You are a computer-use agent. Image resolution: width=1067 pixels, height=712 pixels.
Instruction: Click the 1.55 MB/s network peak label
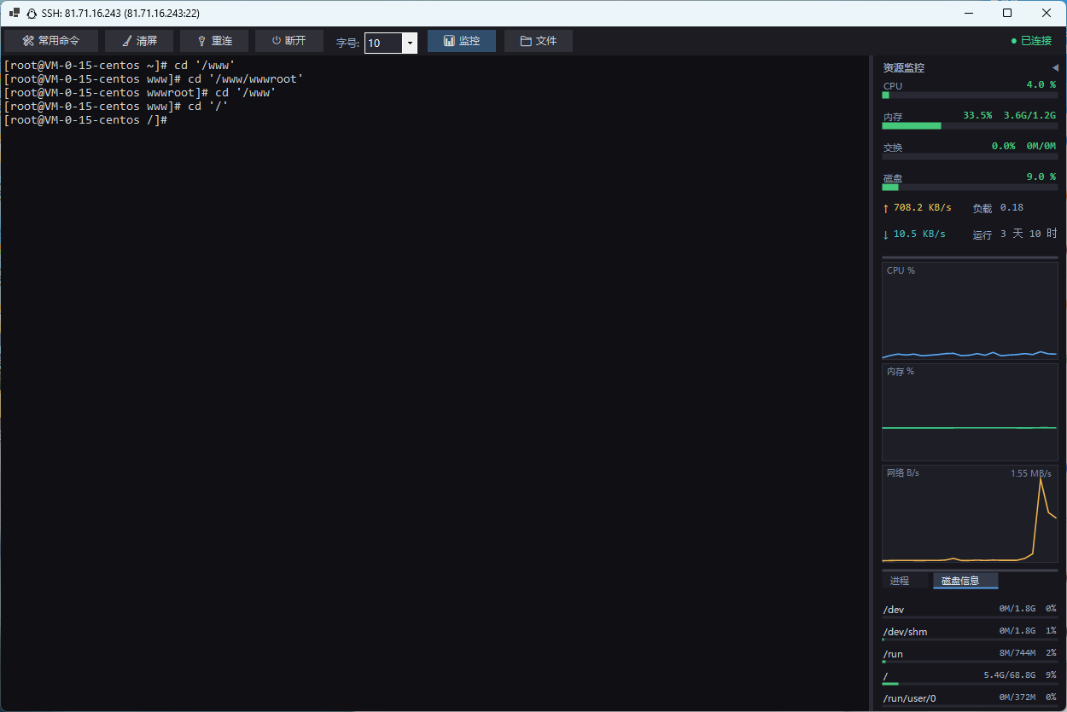click(x=1031, y=473)
